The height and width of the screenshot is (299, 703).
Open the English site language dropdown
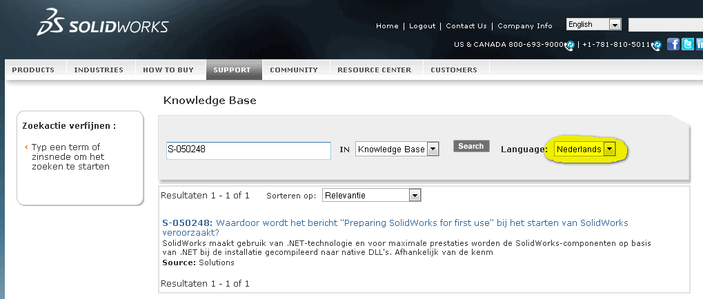click(x=593, y=25)
